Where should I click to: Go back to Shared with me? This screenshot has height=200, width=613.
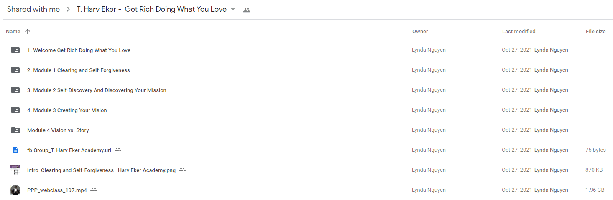pyautogui.click(x=33, y=9)
